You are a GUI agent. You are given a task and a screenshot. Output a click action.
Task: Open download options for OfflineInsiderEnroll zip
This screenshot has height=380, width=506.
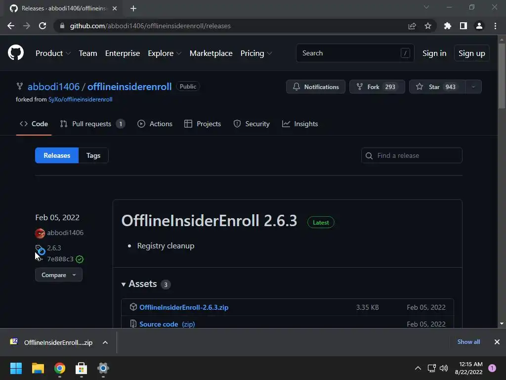coord(105,342)
